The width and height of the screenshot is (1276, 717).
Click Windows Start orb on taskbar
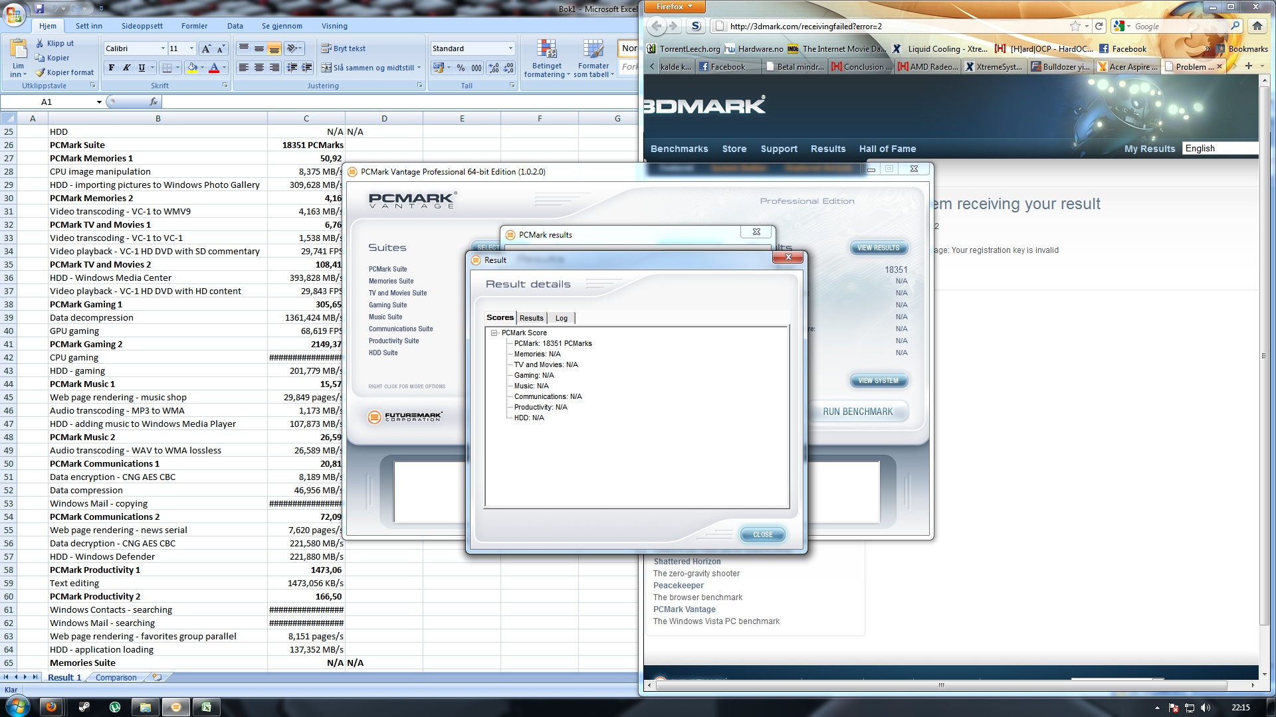pyautogui.click(x=18, y=706)
